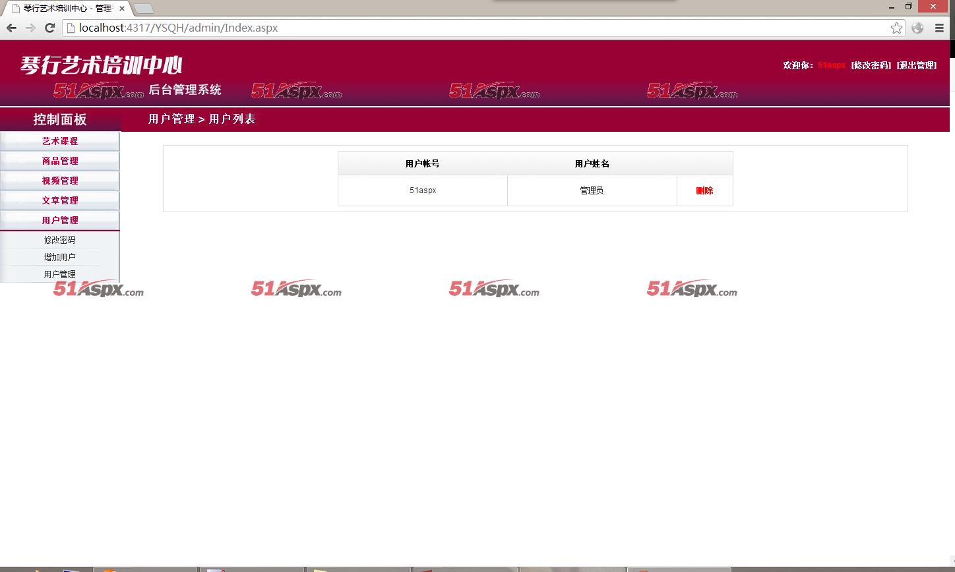Open 修改密码 in the sidebar submenu

[x=60, y=240]
